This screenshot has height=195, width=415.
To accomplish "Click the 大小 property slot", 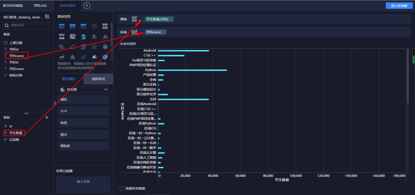I will click(x=83, y=111).
